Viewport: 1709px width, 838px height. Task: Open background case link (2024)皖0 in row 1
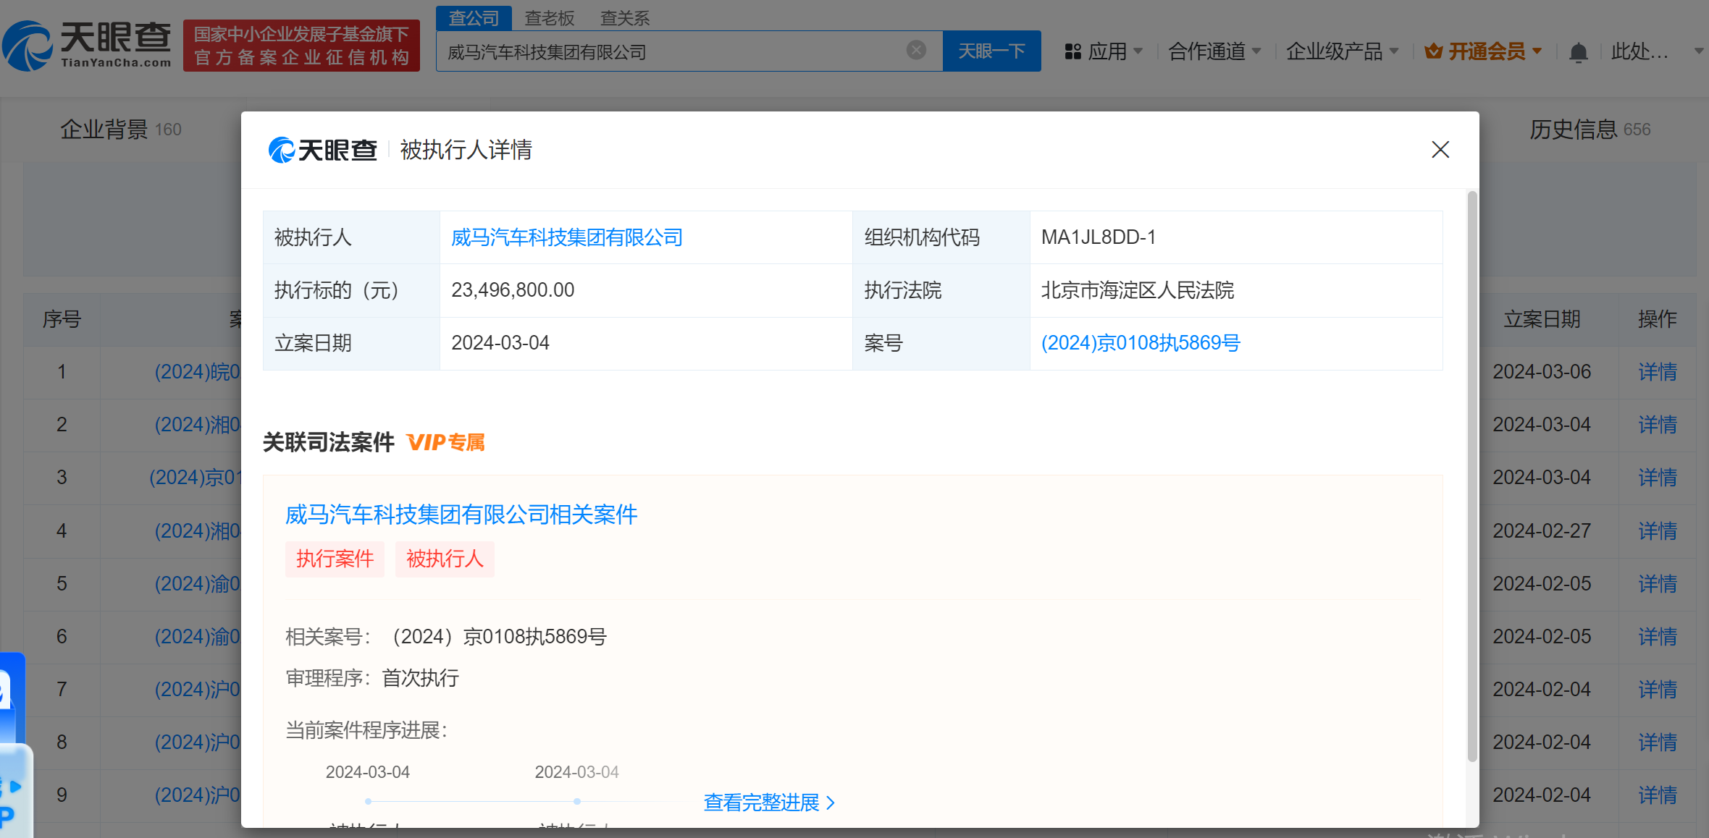pyautogui.click(x=198, y=372)
